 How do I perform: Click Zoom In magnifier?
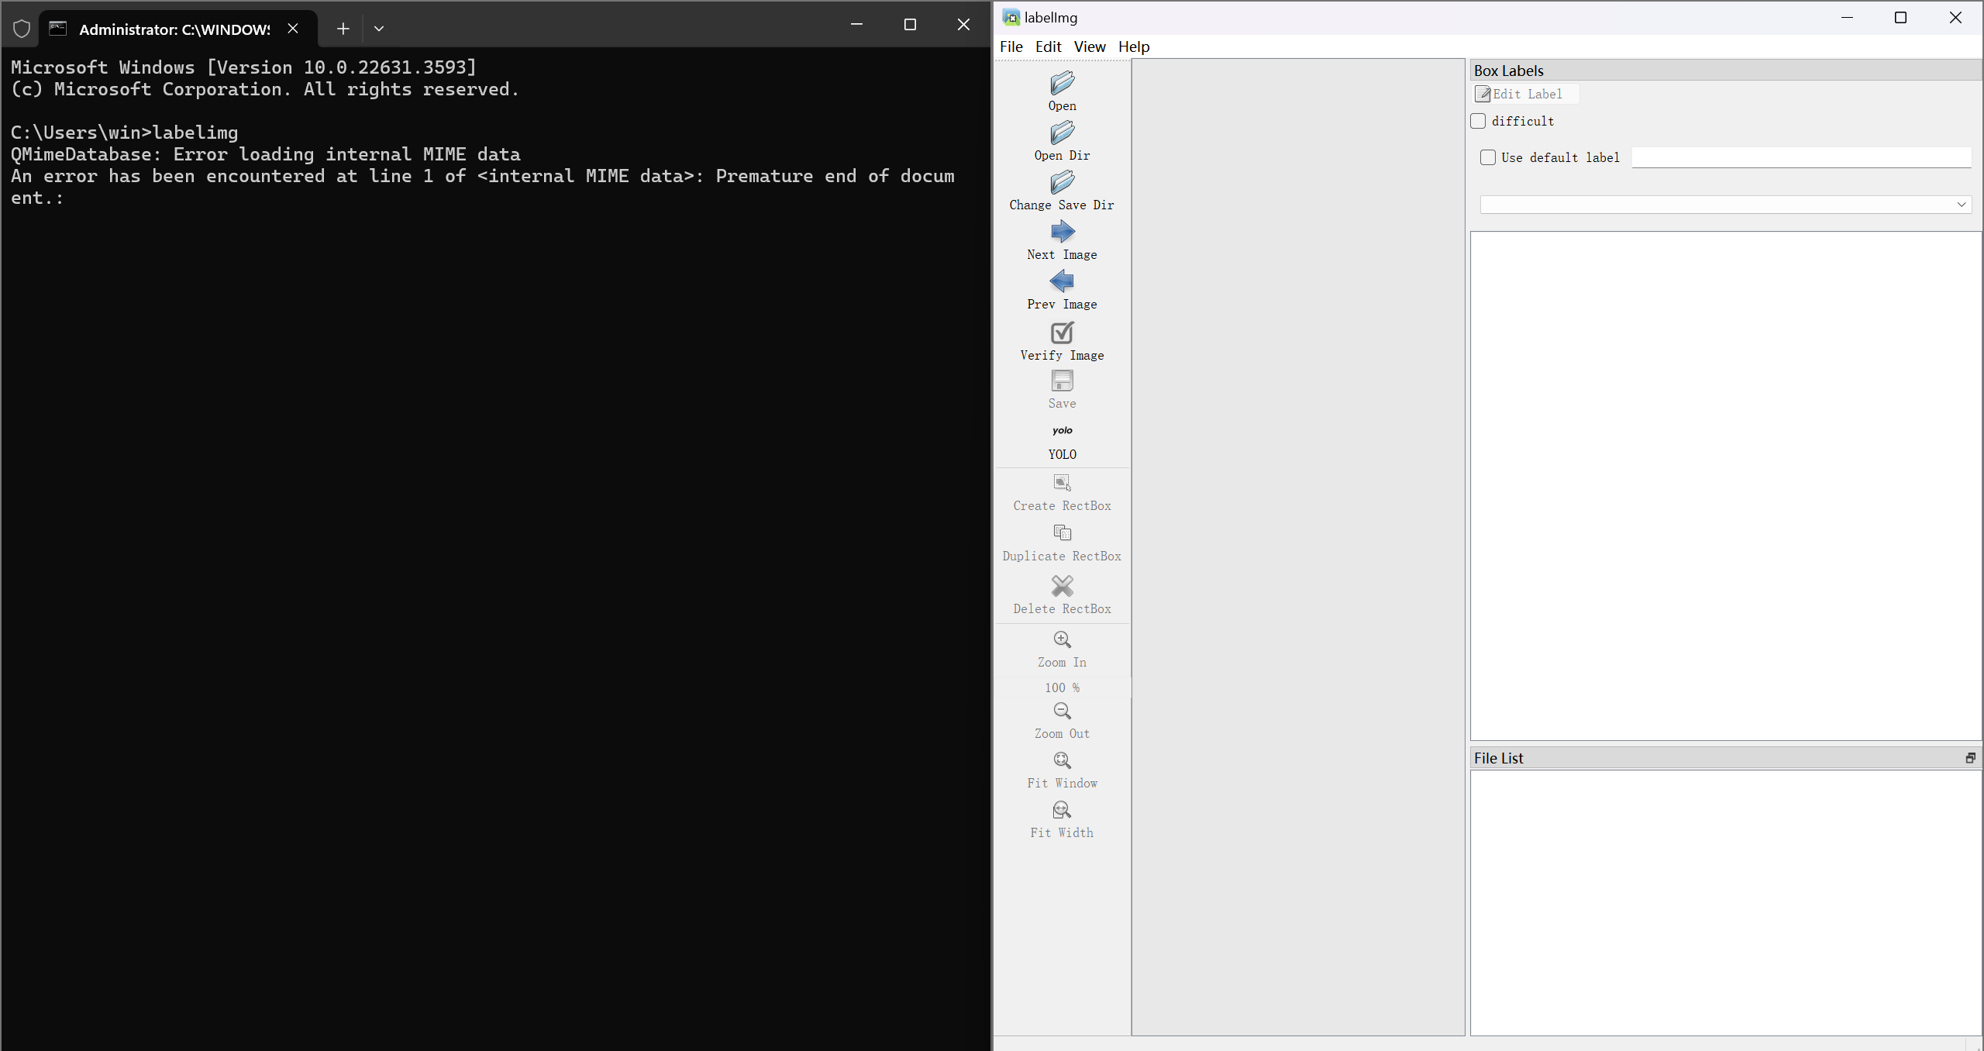pyautogui.click(x=1062, y=639)
